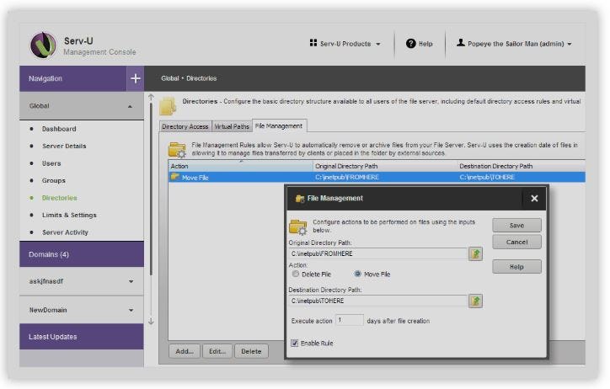
Task: Click the Navigation header
Action: click(72, 78)
